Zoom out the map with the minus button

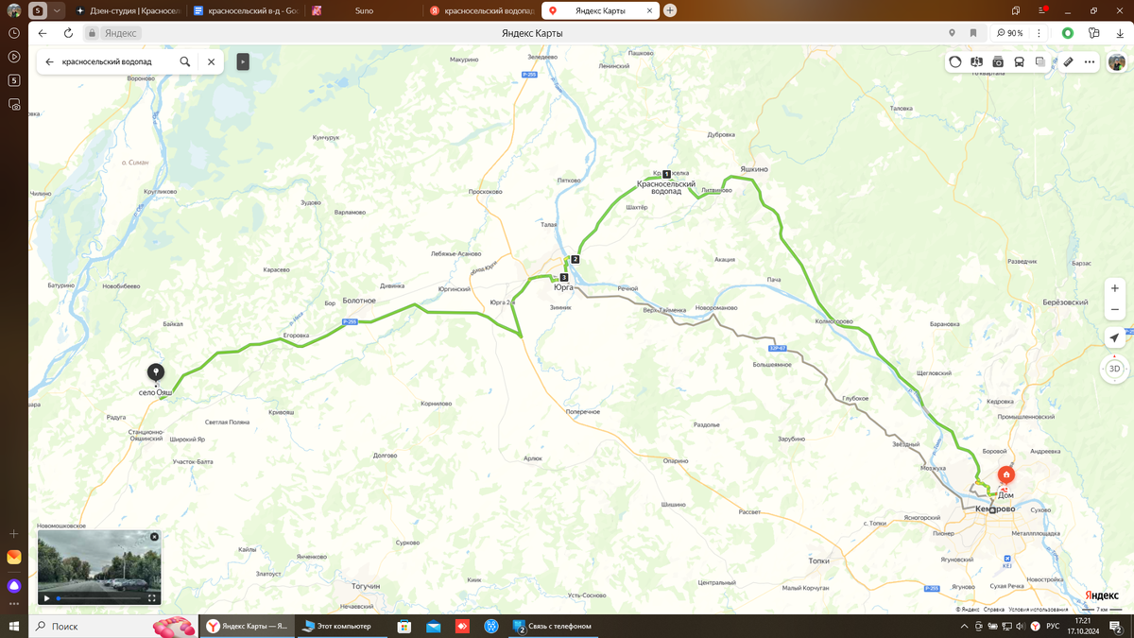1115,309
